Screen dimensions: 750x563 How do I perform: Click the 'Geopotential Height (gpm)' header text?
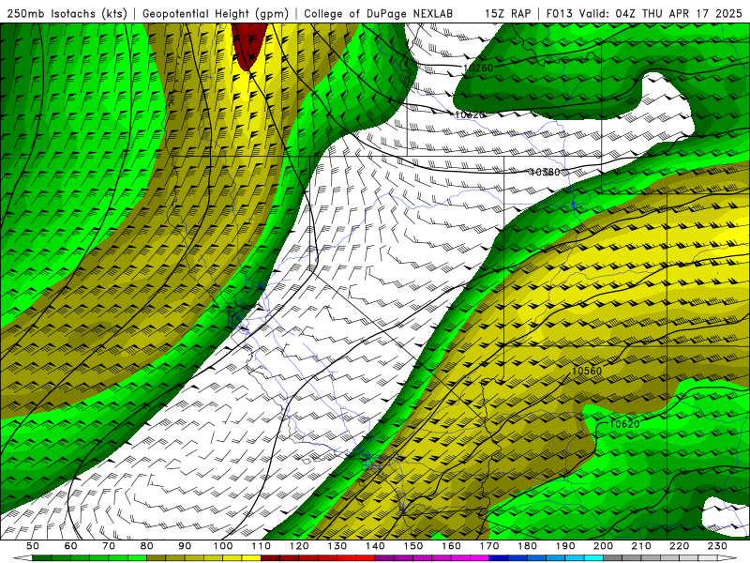click(216, 14)
